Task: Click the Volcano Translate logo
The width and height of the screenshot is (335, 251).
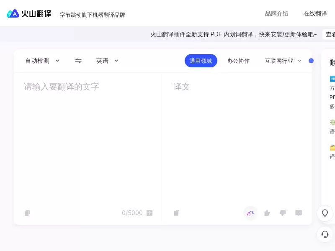Action: pos(29,14)
